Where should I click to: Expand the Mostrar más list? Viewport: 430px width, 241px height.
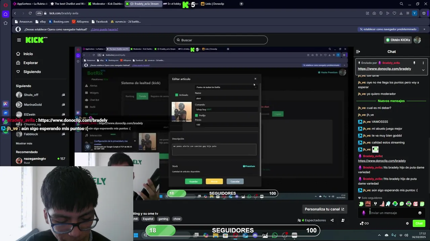click(24, 143)
